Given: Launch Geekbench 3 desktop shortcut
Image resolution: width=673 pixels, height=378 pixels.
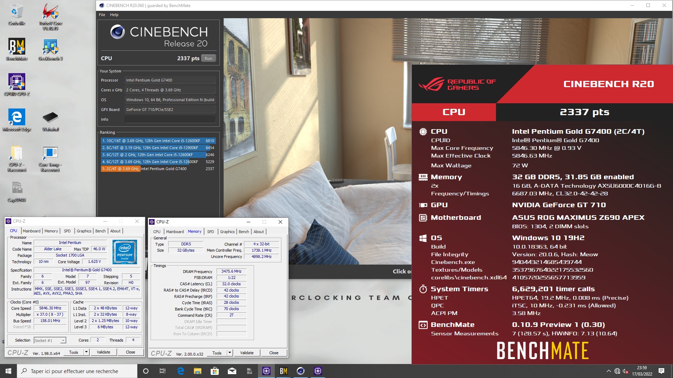Looking at the screenshot, I should click(50, 49).
